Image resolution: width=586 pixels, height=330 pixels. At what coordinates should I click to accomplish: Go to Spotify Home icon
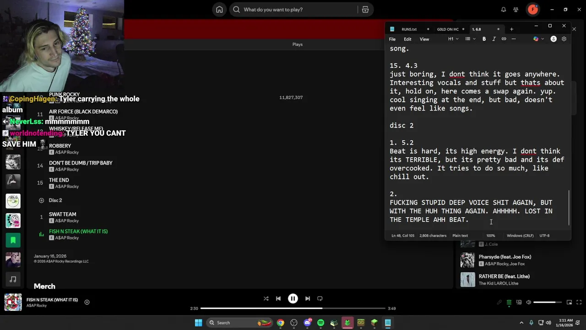pos(219,10)
